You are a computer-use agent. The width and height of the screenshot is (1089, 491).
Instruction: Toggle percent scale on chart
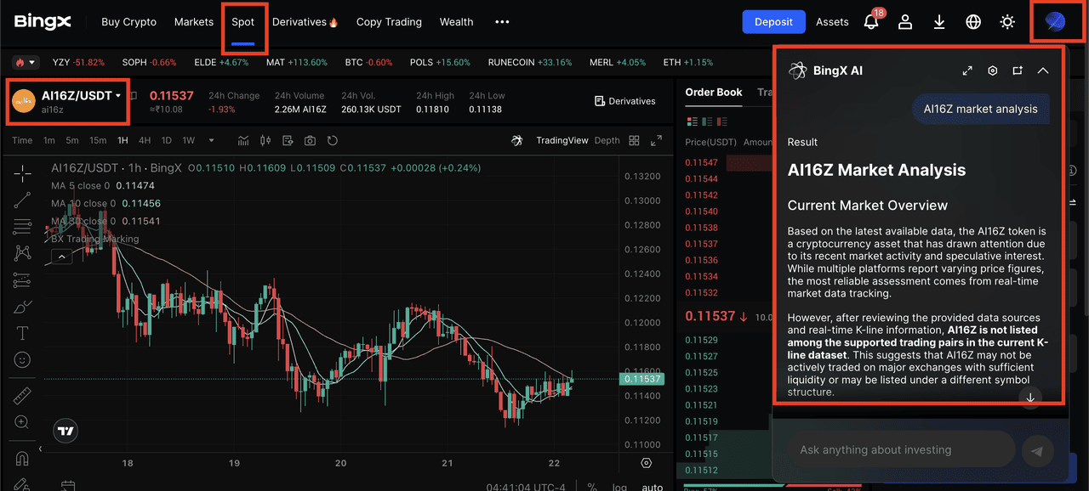click(x=592, y=487)
